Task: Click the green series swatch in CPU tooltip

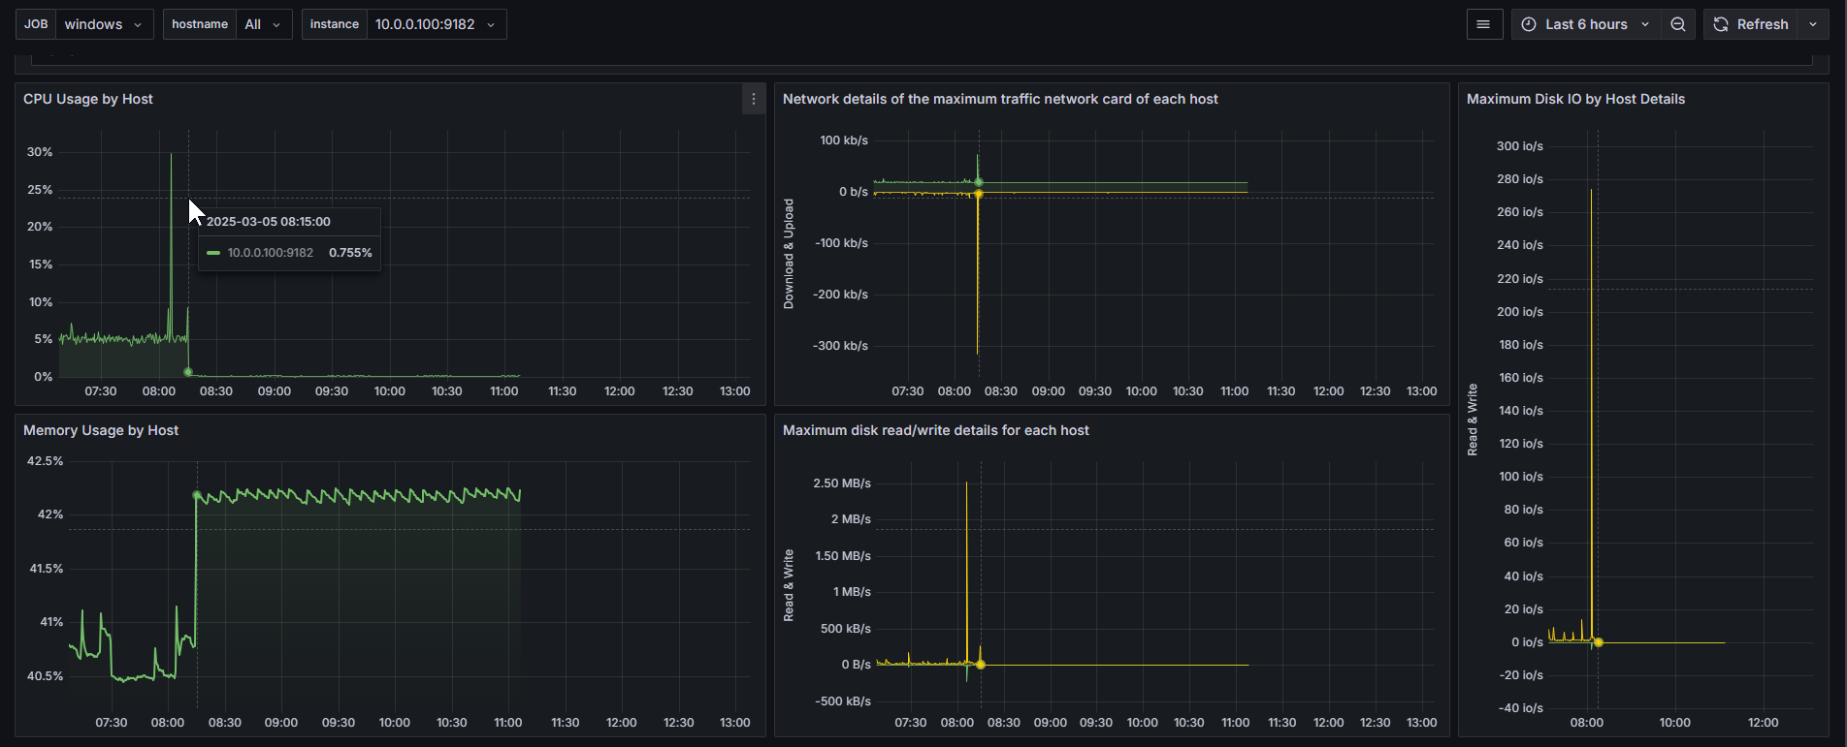Action: (213, 253)
